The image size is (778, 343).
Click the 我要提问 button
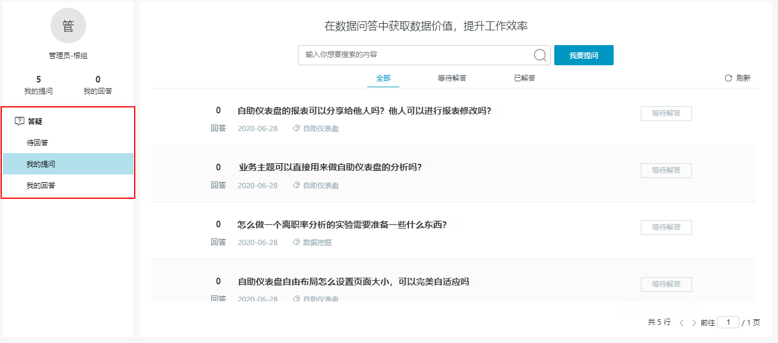point(584,55)
